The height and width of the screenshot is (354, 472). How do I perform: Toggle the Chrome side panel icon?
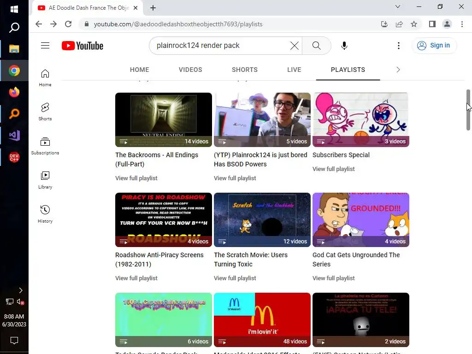(432, 24)
